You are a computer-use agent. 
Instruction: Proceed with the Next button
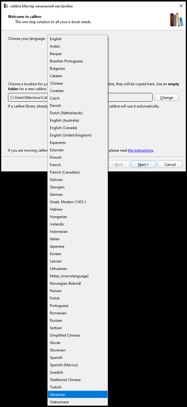tap(143, 164)
